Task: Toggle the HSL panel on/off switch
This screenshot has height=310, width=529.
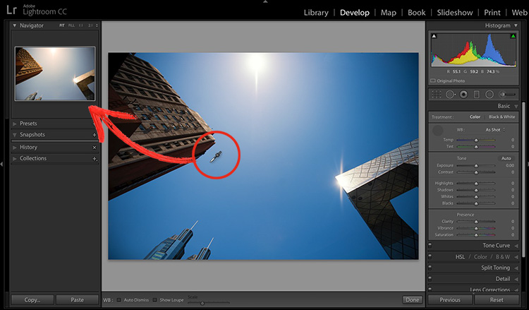Action: point(430,257)
